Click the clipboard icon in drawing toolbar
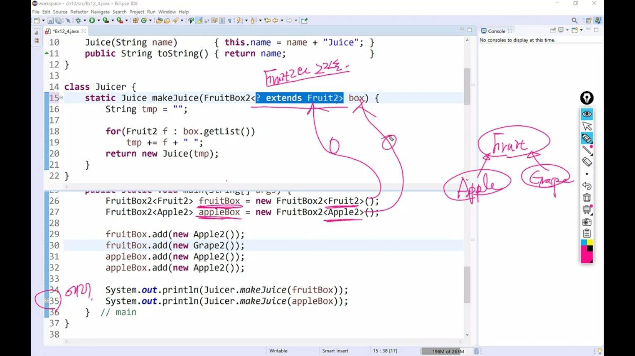The image size is (635, 356). (587, 233)
